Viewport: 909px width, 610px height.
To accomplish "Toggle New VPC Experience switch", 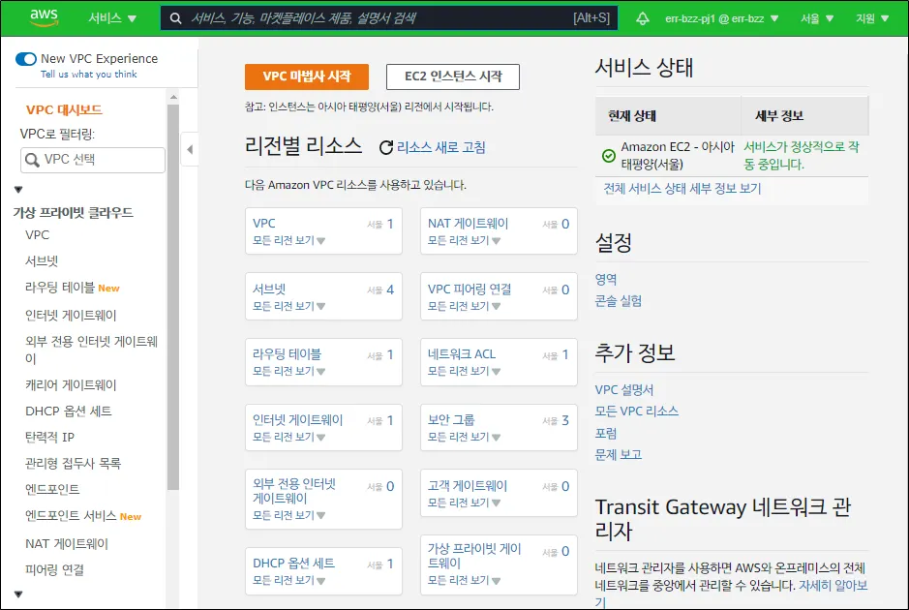I will [x=26, y=59].
